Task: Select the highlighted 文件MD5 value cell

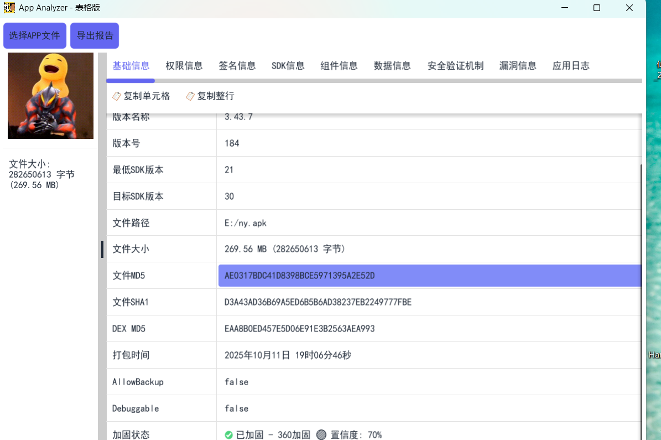Action: 429,276
